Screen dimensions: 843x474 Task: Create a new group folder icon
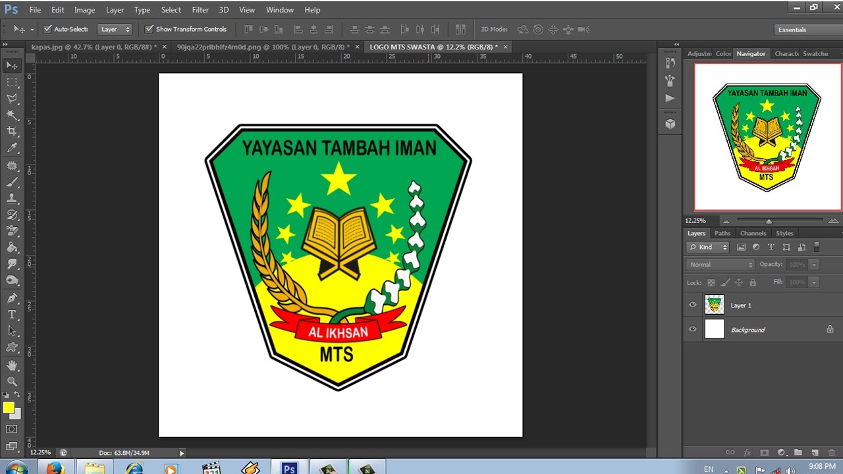(798, 452)
